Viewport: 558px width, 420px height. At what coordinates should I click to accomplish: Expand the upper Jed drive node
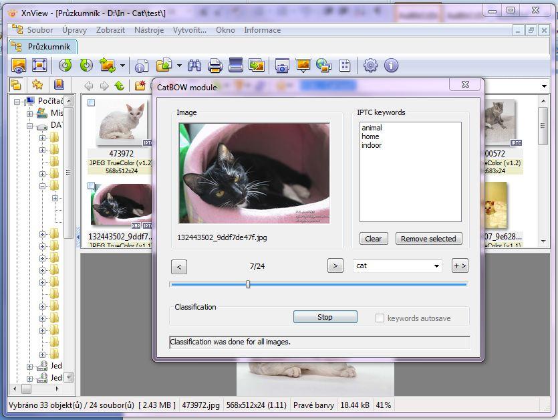[29, 366]
